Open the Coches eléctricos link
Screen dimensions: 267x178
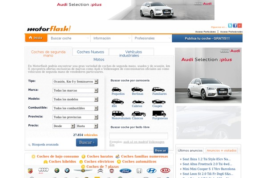[x=99, y=161]
